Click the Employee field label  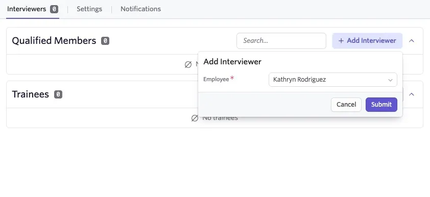pos(216,79)
